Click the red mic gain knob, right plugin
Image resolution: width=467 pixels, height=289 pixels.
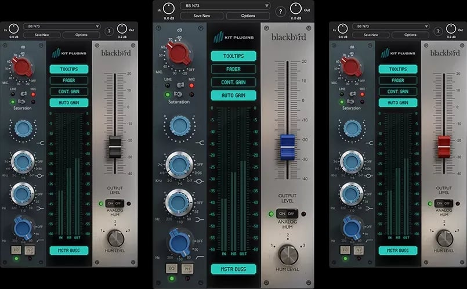pos(352,67)
